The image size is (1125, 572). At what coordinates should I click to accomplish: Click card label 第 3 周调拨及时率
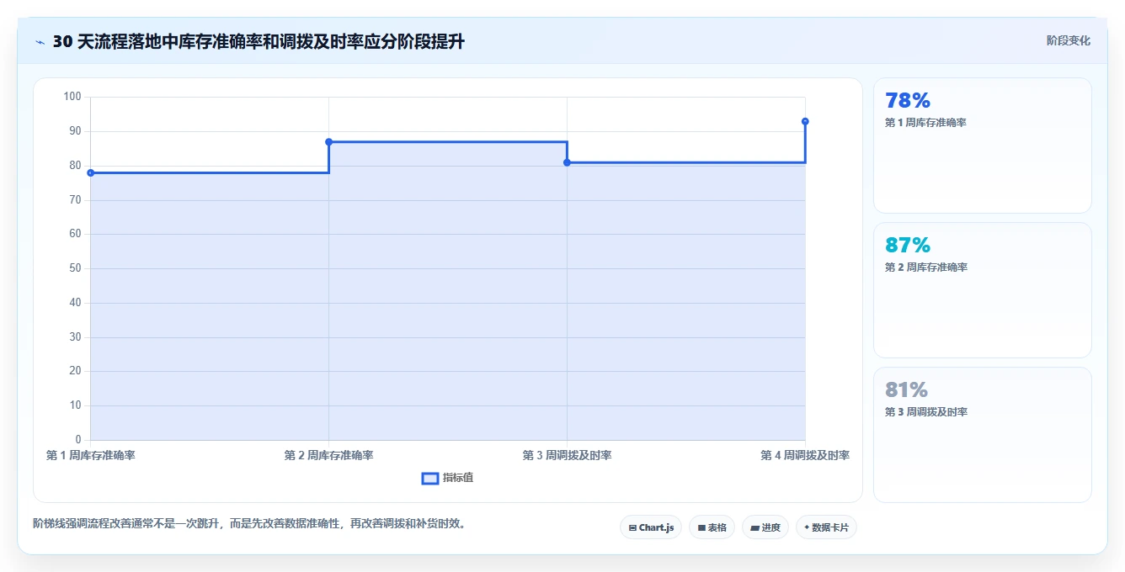pyautogui.click(x=926, y=412)
